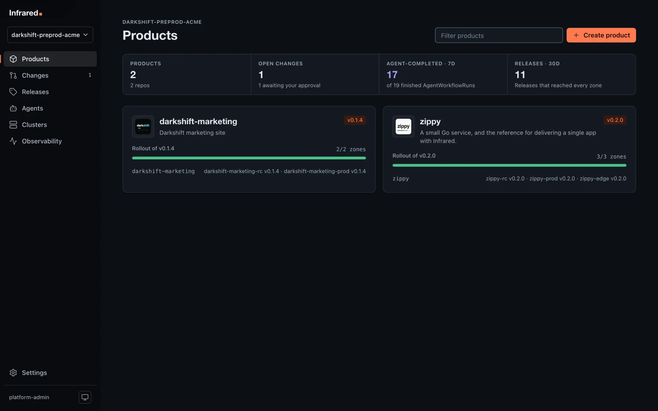This screenshot has height=411, width=658.
Task: Click 'Rollout of v0.1.4' label
Action: click(x=153, y=148)
